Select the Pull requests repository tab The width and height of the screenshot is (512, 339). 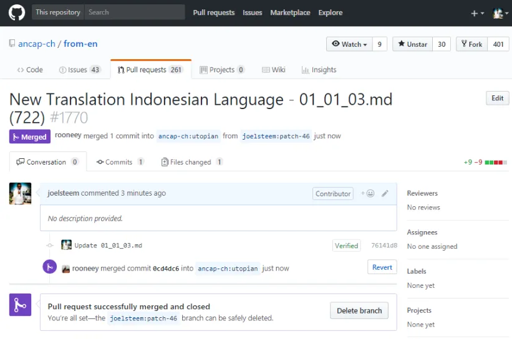pos(150,70)
